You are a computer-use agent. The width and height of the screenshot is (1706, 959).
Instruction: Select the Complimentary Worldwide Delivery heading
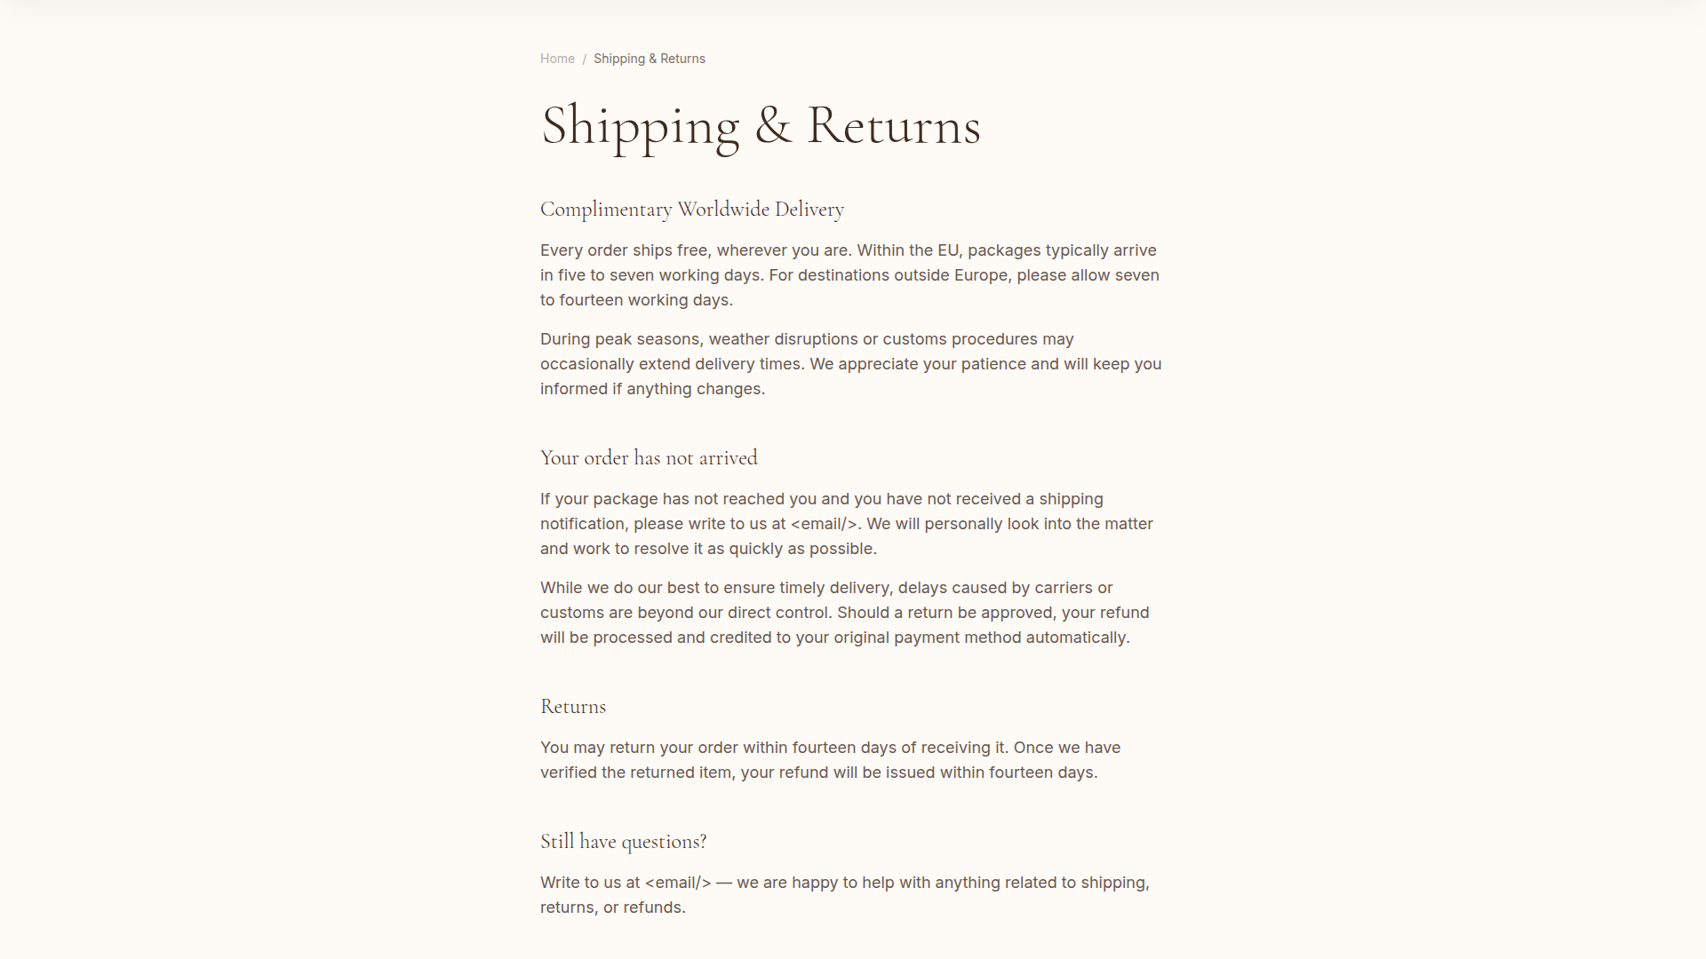(691, 210)
